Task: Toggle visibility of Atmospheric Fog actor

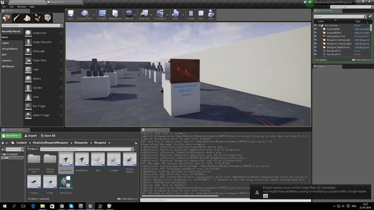Action: 316,36
